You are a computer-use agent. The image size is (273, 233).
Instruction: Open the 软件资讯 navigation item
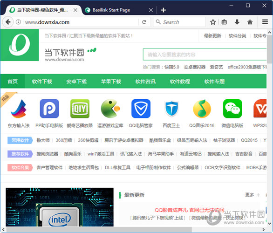tap(145, 82)
